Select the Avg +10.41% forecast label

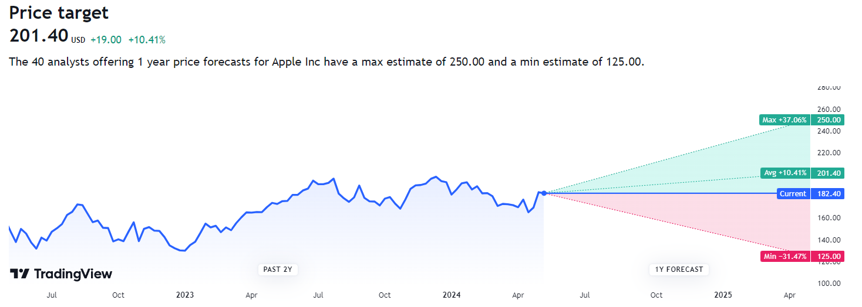click(x=784, y=173)
